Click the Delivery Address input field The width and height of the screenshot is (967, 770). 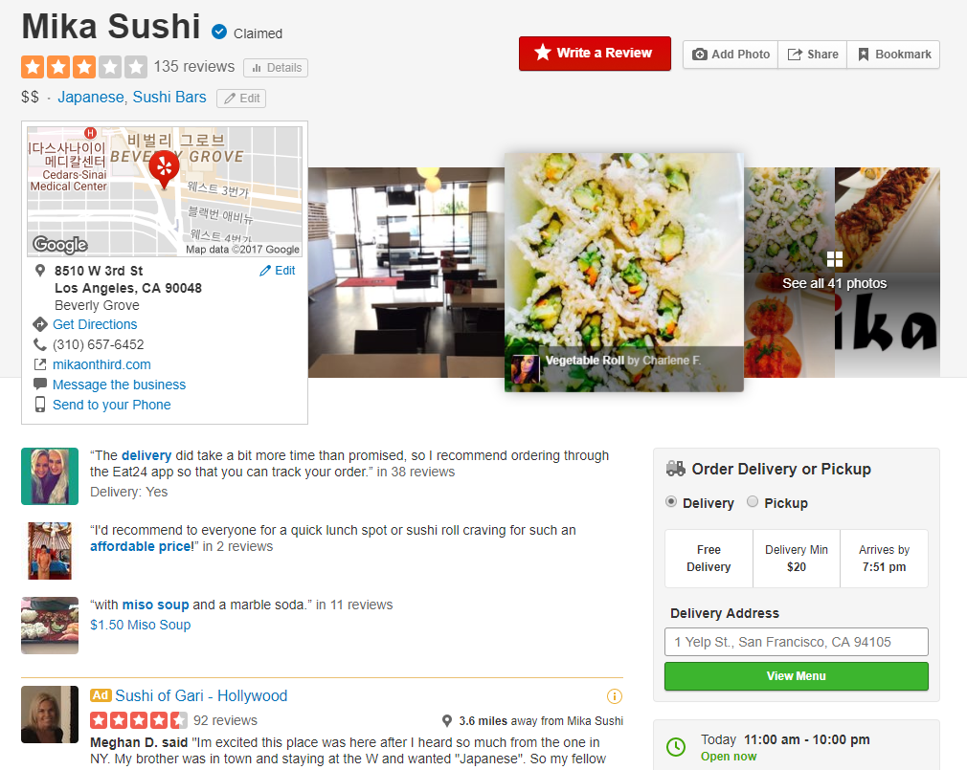(797, 642)
